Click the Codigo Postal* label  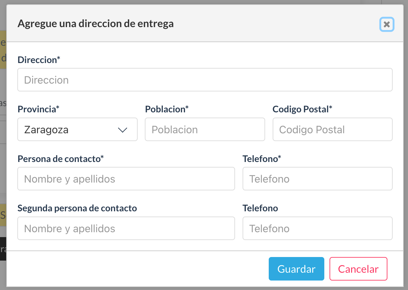pos(302,109)
